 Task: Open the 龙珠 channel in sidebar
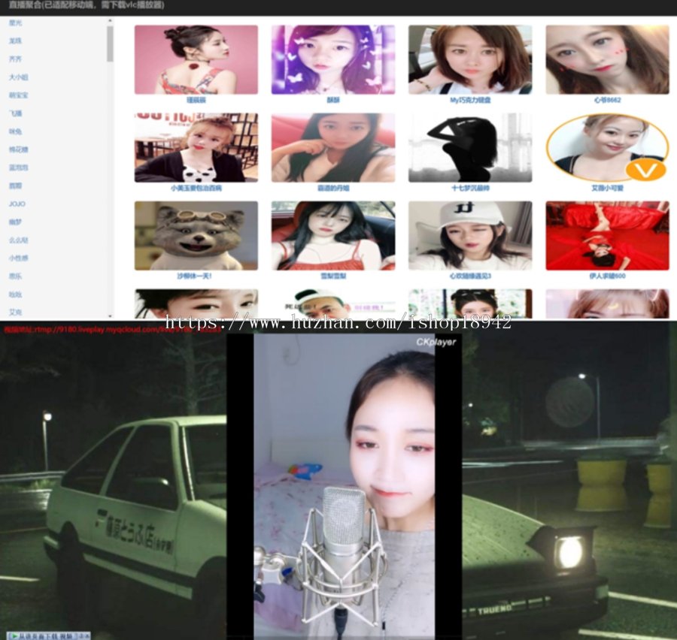point(15,41)
